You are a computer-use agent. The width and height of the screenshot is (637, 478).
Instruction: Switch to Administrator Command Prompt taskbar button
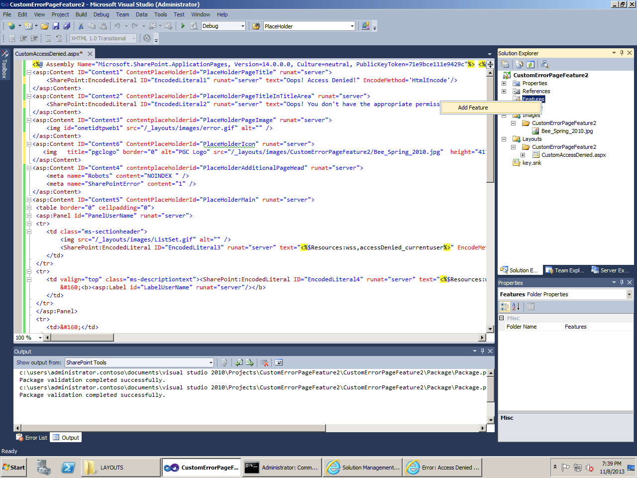pyautogui.click(x=282, y=468)
